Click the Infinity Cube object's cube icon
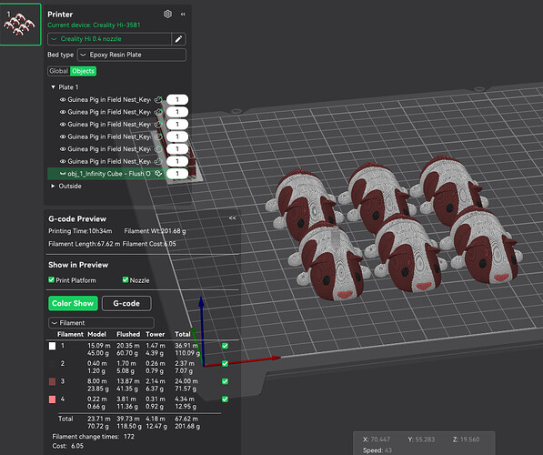Image resolution: width=543 pixels, height=455 pixels. [x=158, y=174]
